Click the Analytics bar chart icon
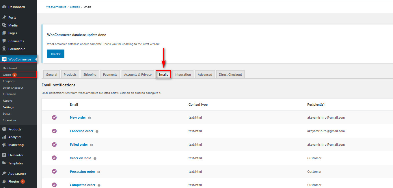The width and height of the screenshot is (393, 188). click(4, 137)
